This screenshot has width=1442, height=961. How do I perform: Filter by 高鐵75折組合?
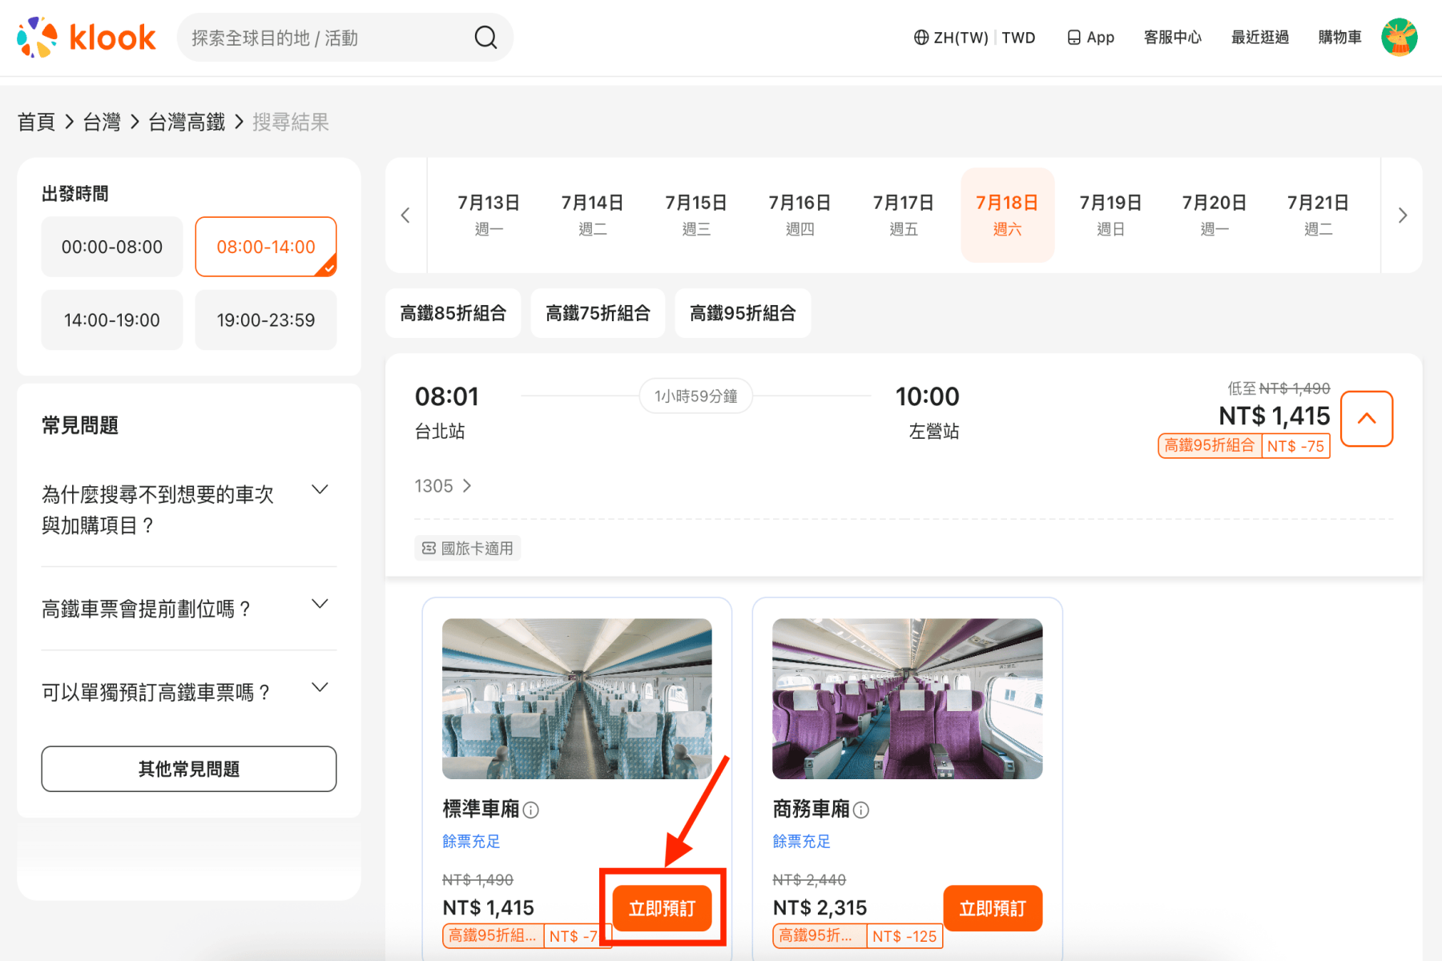[598, 313]
